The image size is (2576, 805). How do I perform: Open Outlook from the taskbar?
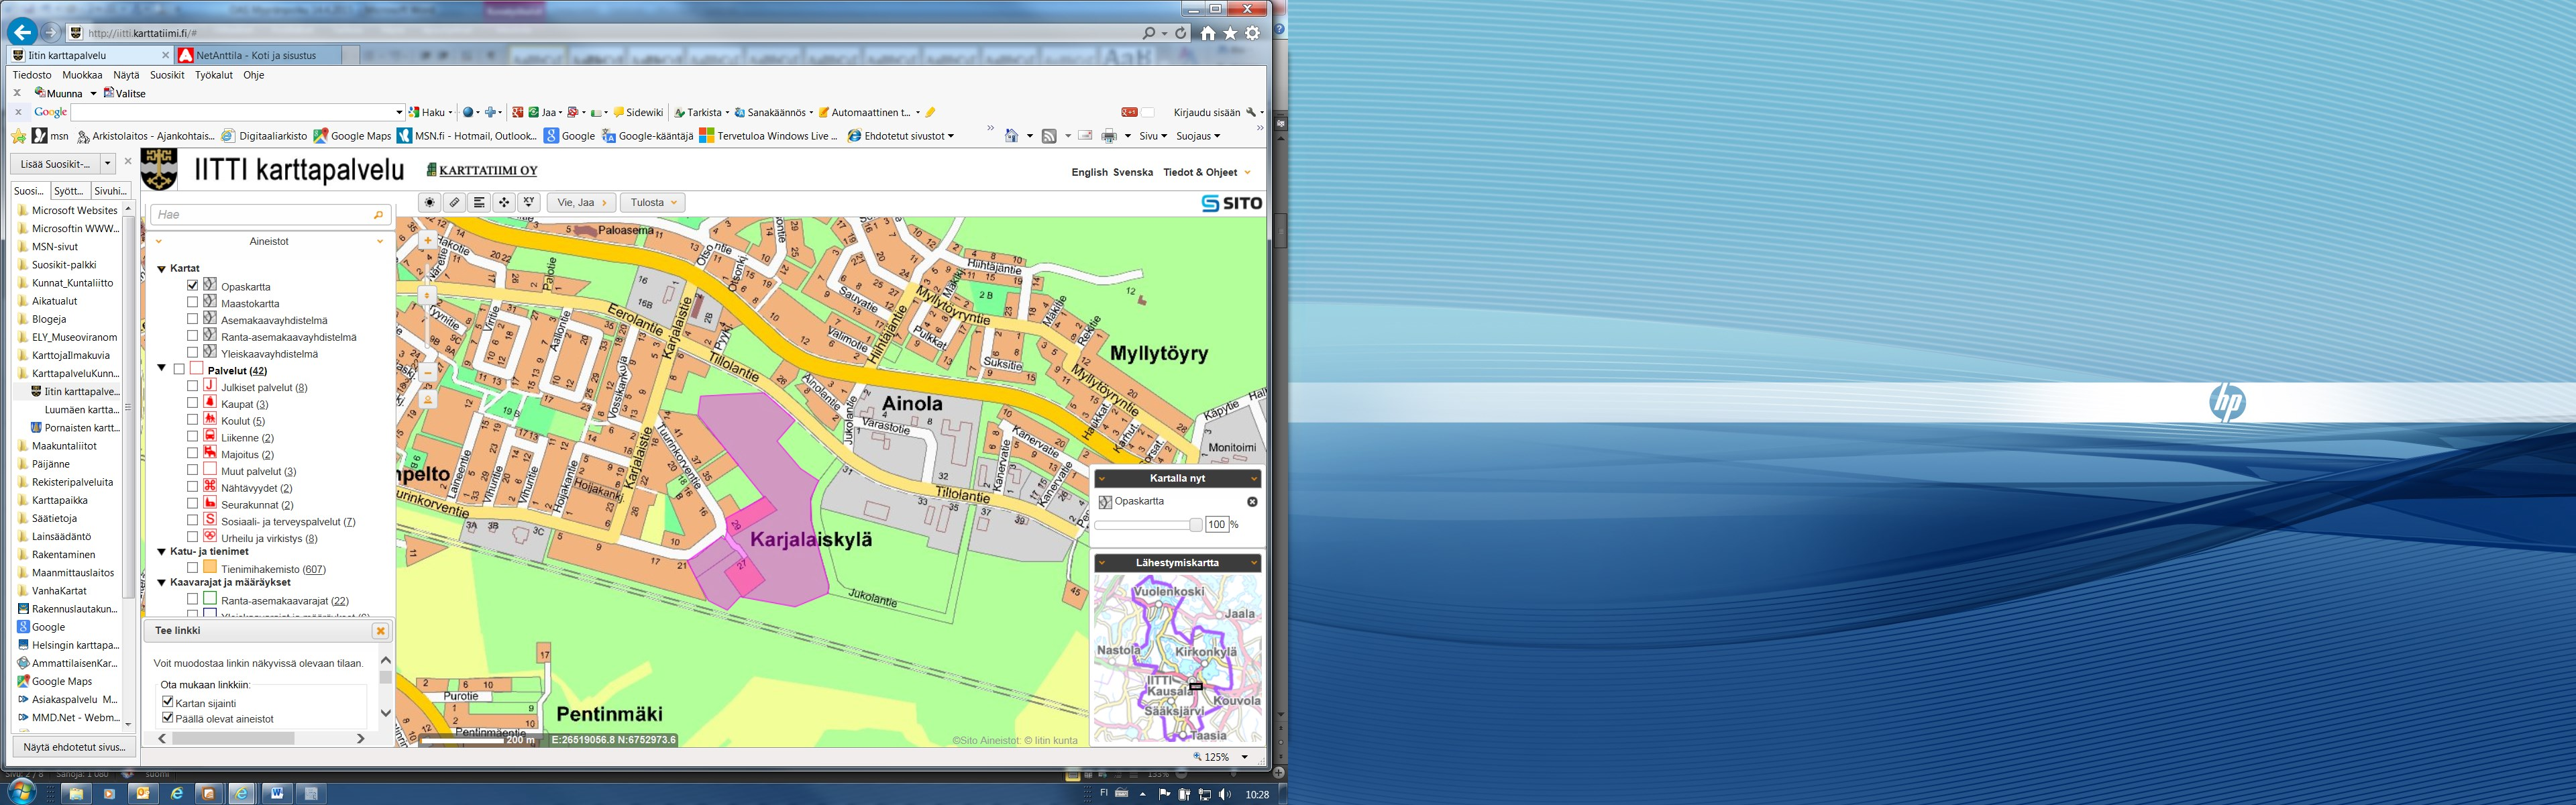(142, 793)
